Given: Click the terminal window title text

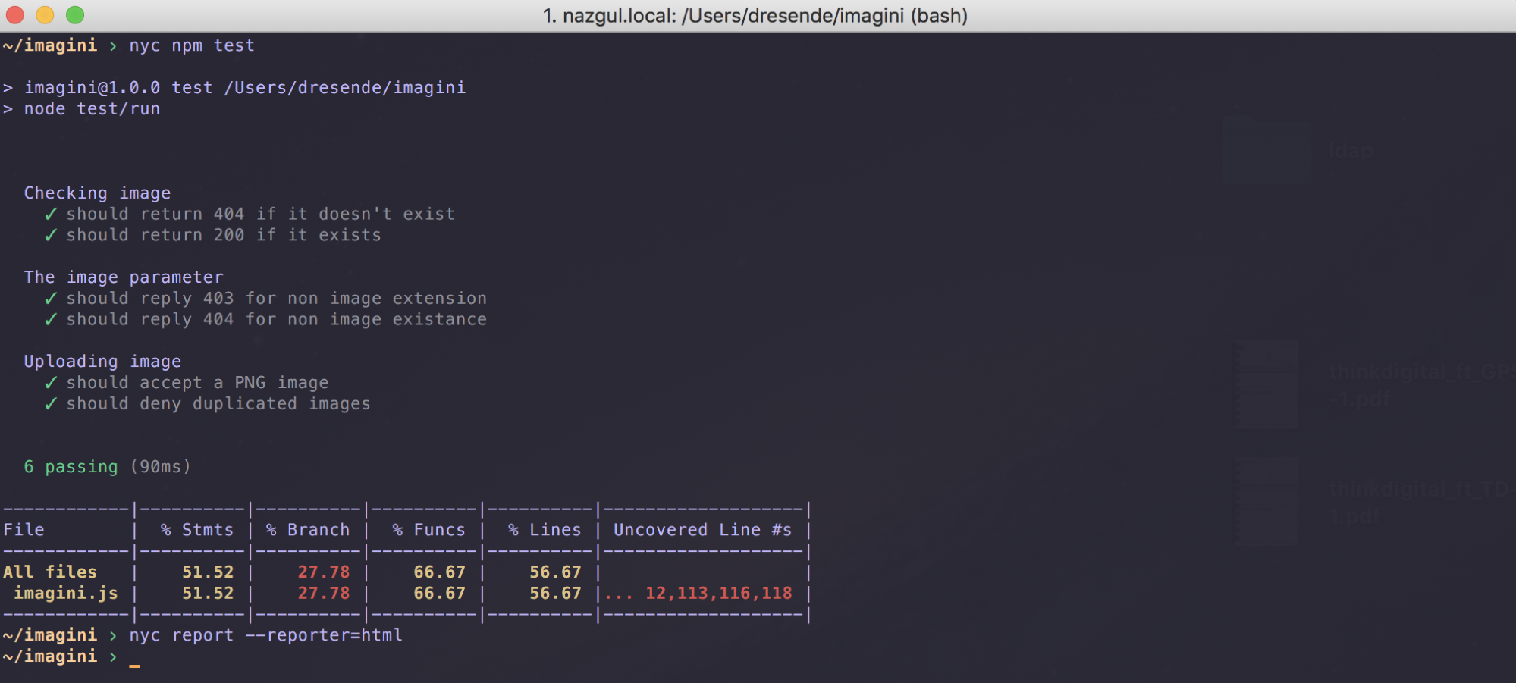Looking at the screenshot, I should (755, 16).
